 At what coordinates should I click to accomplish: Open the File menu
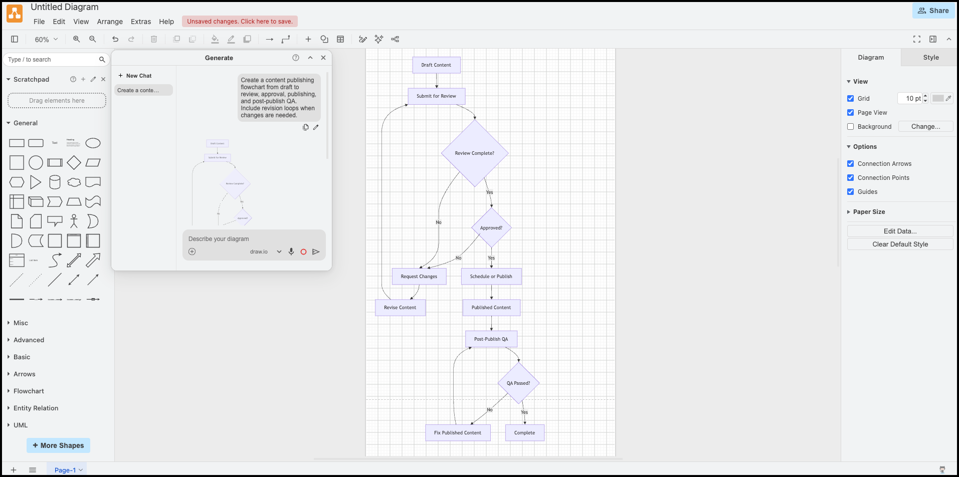pos(39,22)
